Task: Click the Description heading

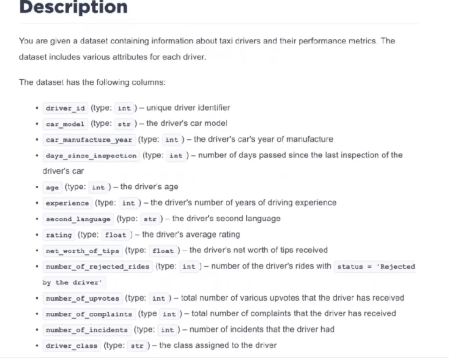Action: pos(73,7)
